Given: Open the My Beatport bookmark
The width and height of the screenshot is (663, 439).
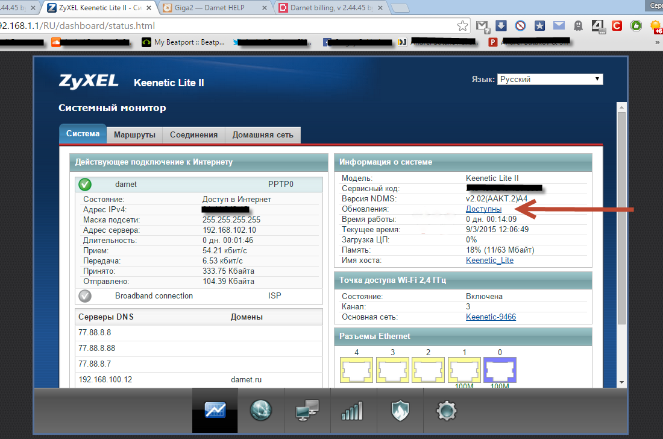Looking at the screenshot, I should [x=183, y=42].
